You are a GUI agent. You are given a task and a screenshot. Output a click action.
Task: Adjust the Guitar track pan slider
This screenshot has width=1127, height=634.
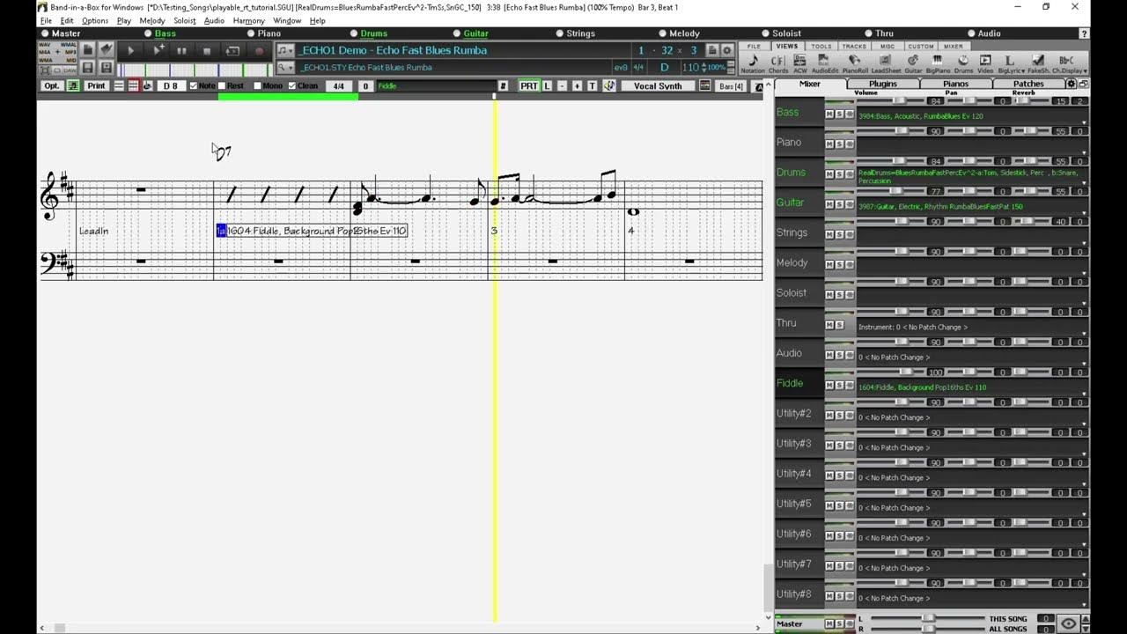tap(968, 190)
